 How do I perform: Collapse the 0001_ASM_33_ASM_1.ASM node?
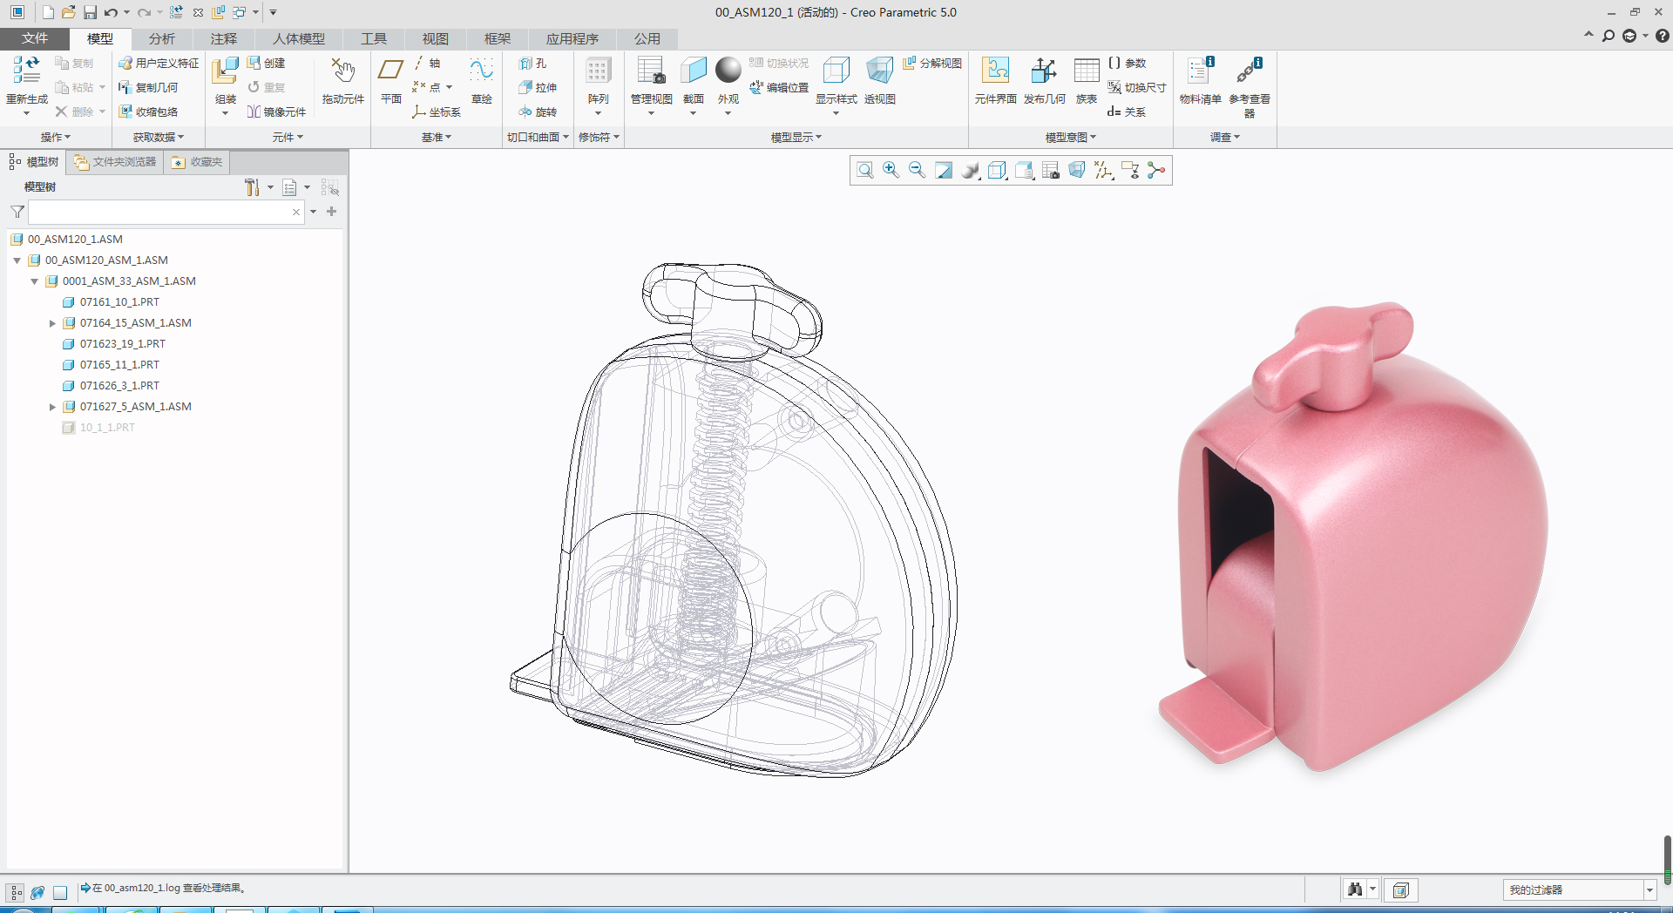tap(35, 281)
